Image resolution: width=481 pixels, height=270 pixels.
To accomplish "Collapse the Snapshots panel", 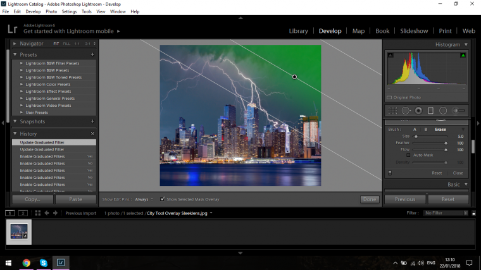I will click(15, 121).
